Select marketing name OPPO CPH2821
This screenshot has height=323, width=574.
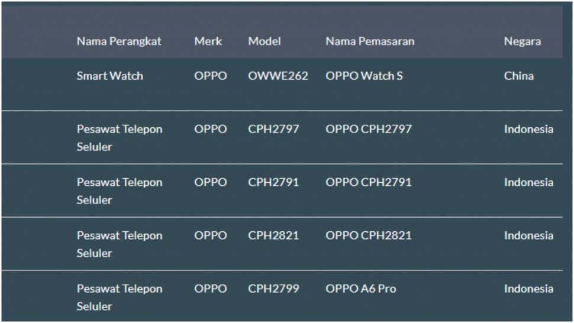pyautogui.click(x=368, y=235)
